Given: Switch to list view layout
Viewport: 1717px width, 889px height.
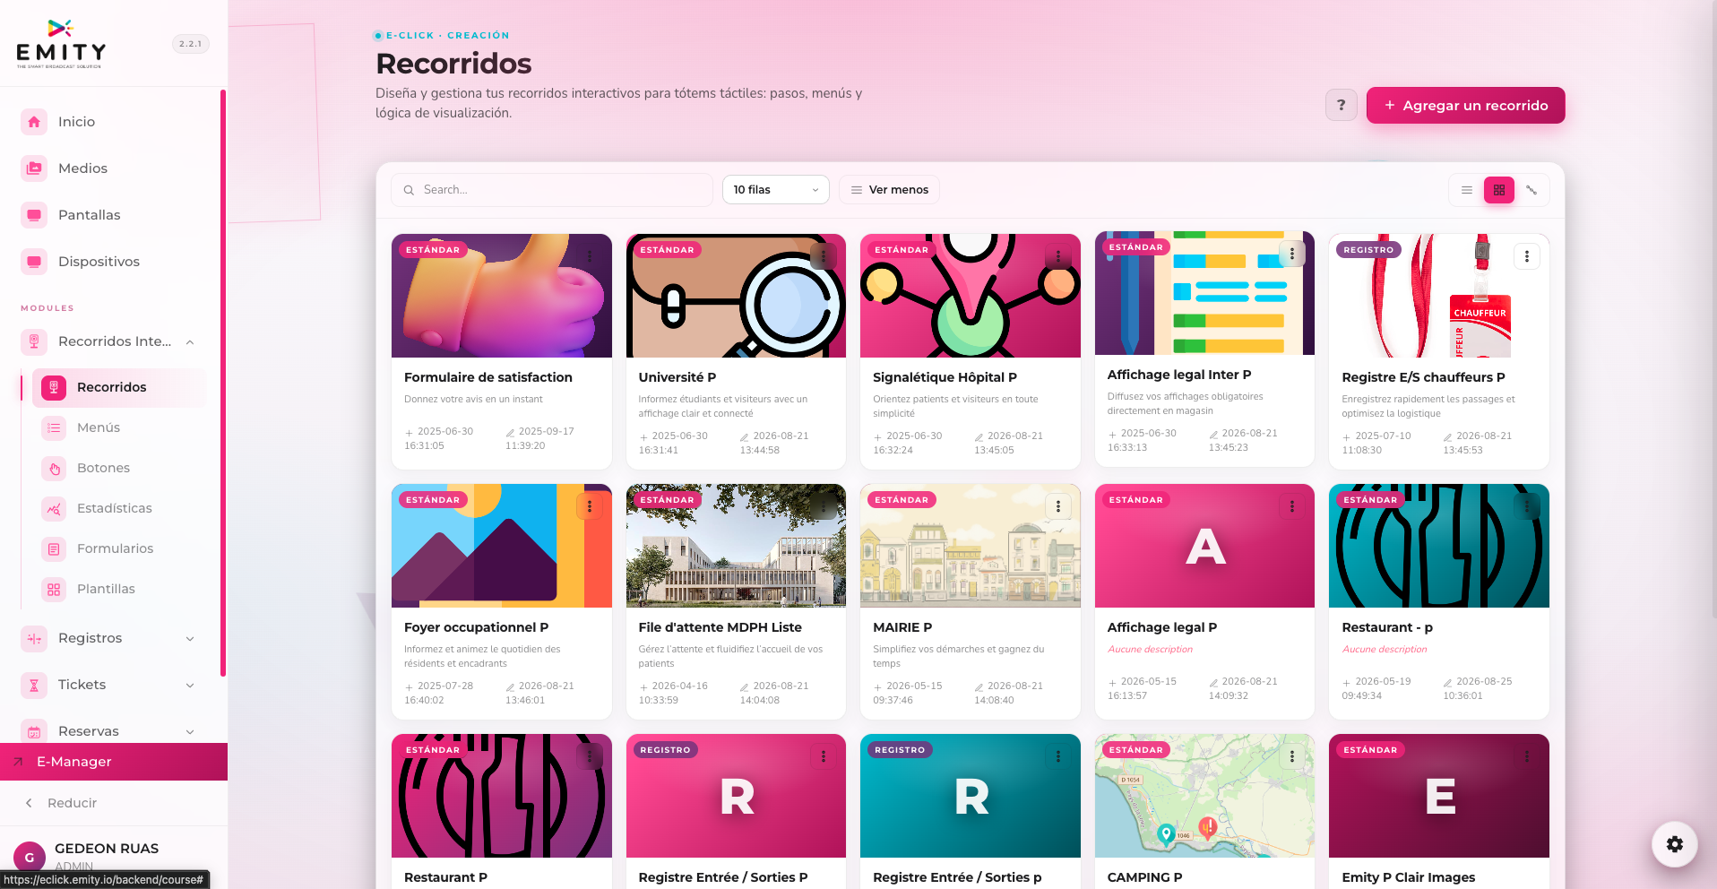Looking at the screenshot, I should tap(1467, 190).
